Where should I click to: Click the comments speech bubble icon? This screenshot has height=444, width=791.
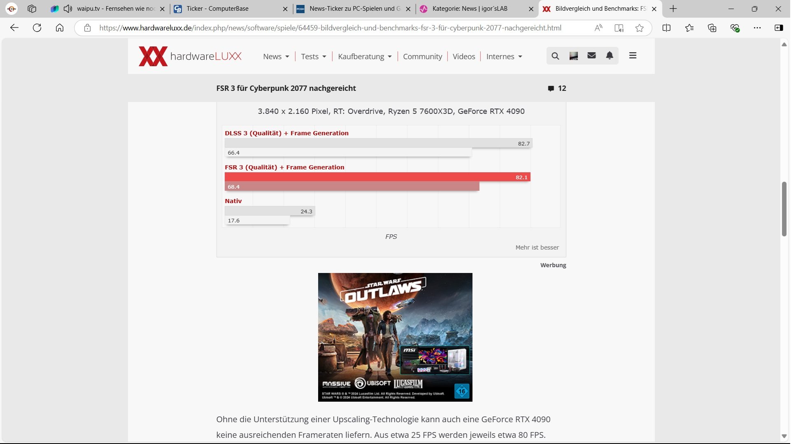551,89
